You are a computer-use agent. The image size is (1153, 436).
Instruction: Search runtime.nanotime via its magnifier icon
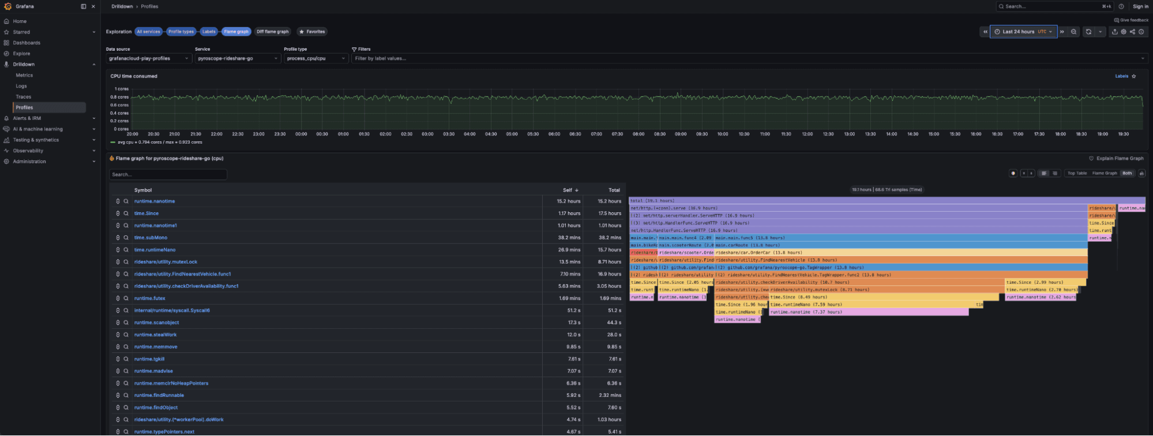(126, 201)
